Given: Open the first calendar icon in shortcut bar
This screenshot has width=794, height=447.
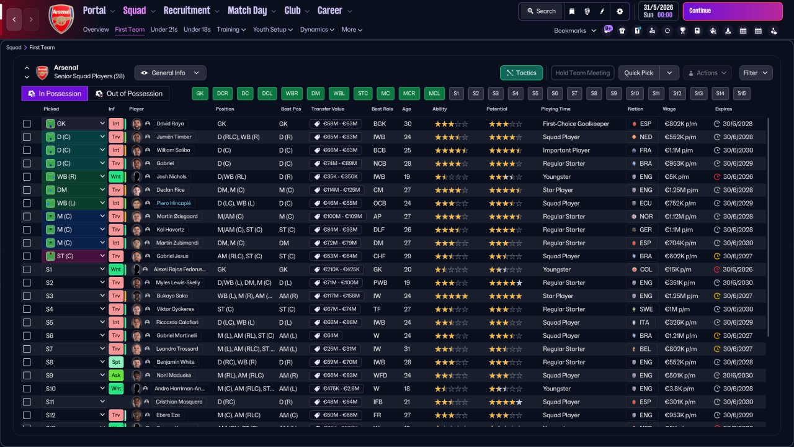Looking at the screenshot, I should 743,30.
